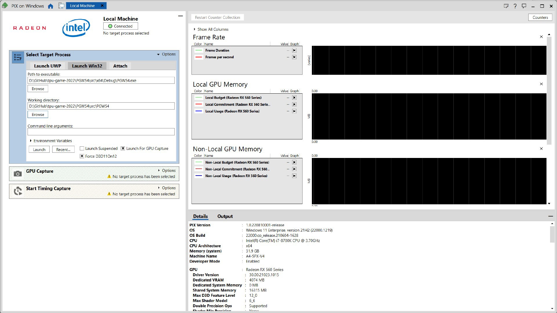Click the counters panel scroll down arrow
The height and width of the screenshot is (313, 557).
(549, 203)
